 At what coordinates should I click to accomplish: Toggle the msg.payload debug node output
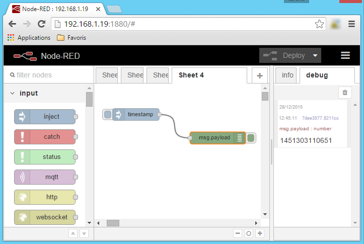click(x=251, y=138)
